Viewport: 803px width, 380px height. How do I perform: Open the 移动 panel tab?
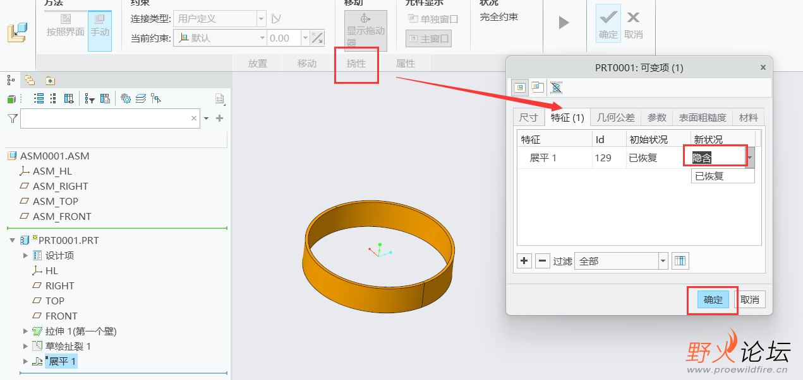pyautogui.click(x=307, y=63)
